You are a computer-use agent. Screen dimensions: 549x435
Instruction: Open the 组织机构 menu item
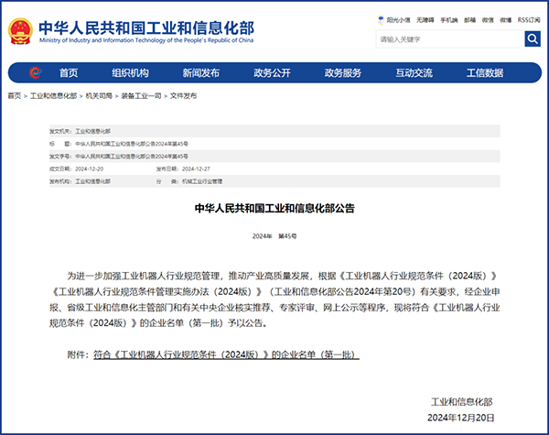pos(130,73)
